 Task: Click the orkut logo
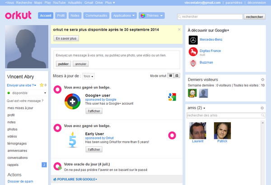18,15
